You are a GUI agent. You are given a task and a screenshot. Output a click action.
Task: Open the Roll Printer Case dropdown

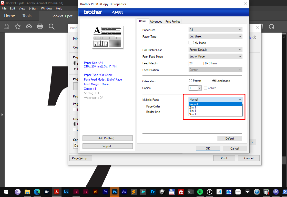coord(215,50)
